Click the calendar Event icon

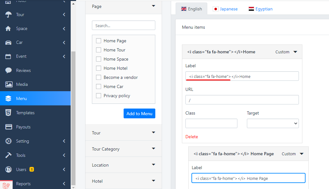9,56
